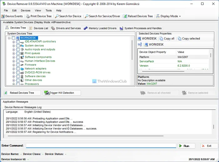Screen dimensions: 219x162
Task: Click Software components category icon
Action: point(22,57)
